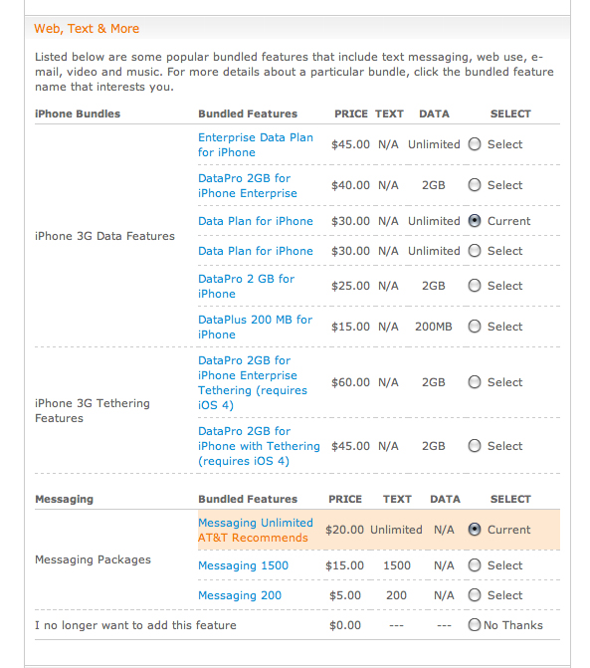Open the Messaging Unlimited link
The image size is (590, 668).
coord(256,523)
